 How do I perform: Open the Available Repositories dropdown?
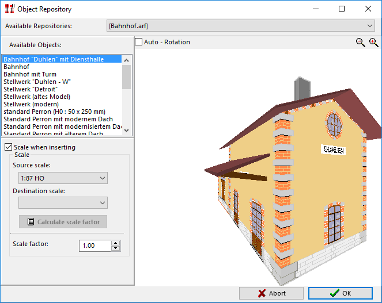click(241, 26)
